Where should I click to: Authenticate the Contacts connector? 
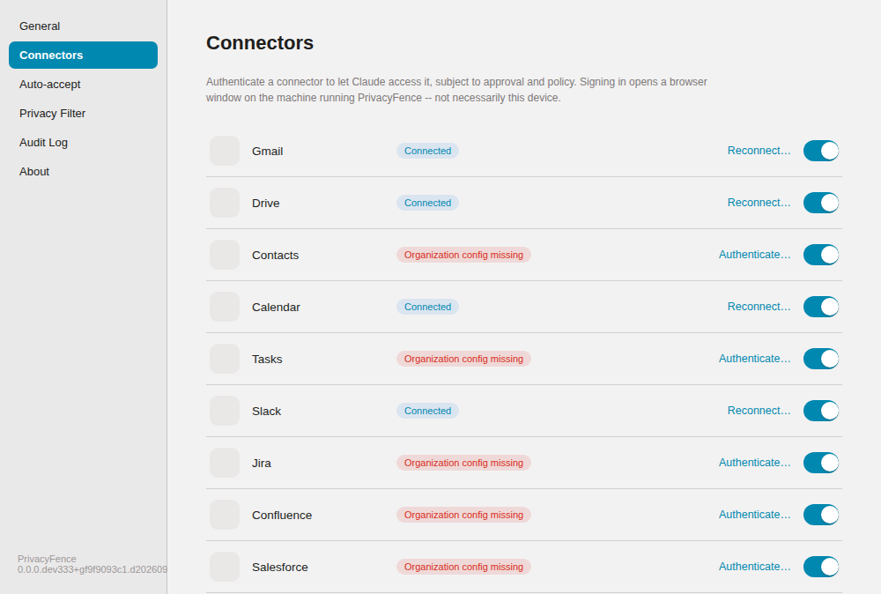click(x=755, y=255)
